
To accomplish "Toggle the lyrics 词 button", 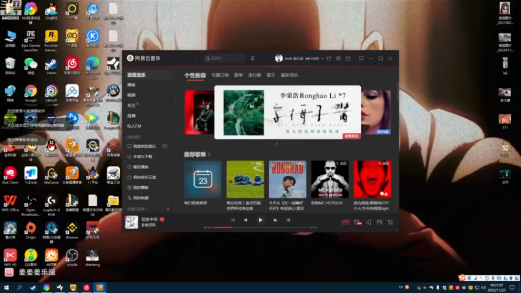I will (288, 220).
